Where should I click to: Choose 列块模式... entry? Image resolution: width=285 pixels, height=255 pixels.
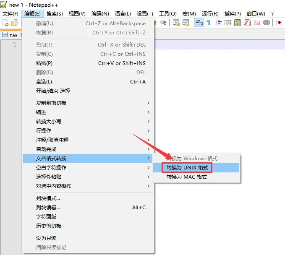(88, 198)
